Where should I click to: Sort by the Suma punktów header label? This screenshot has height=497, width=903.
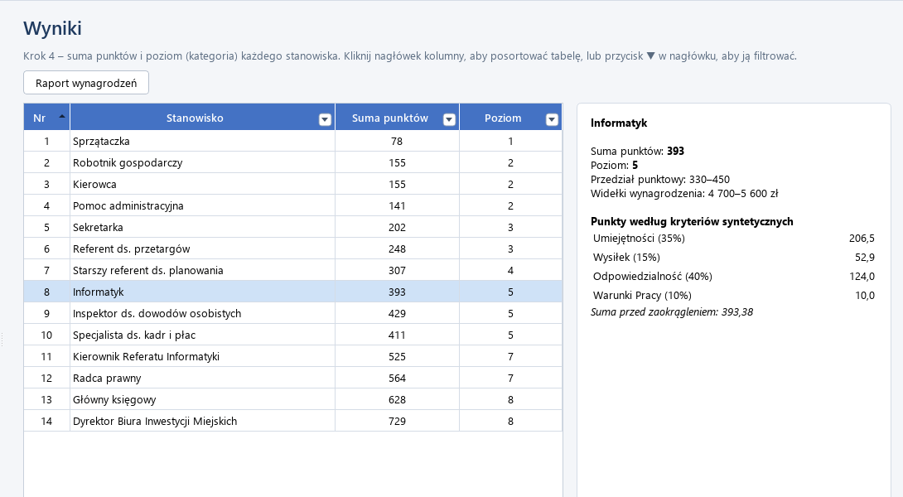point(390,118)
